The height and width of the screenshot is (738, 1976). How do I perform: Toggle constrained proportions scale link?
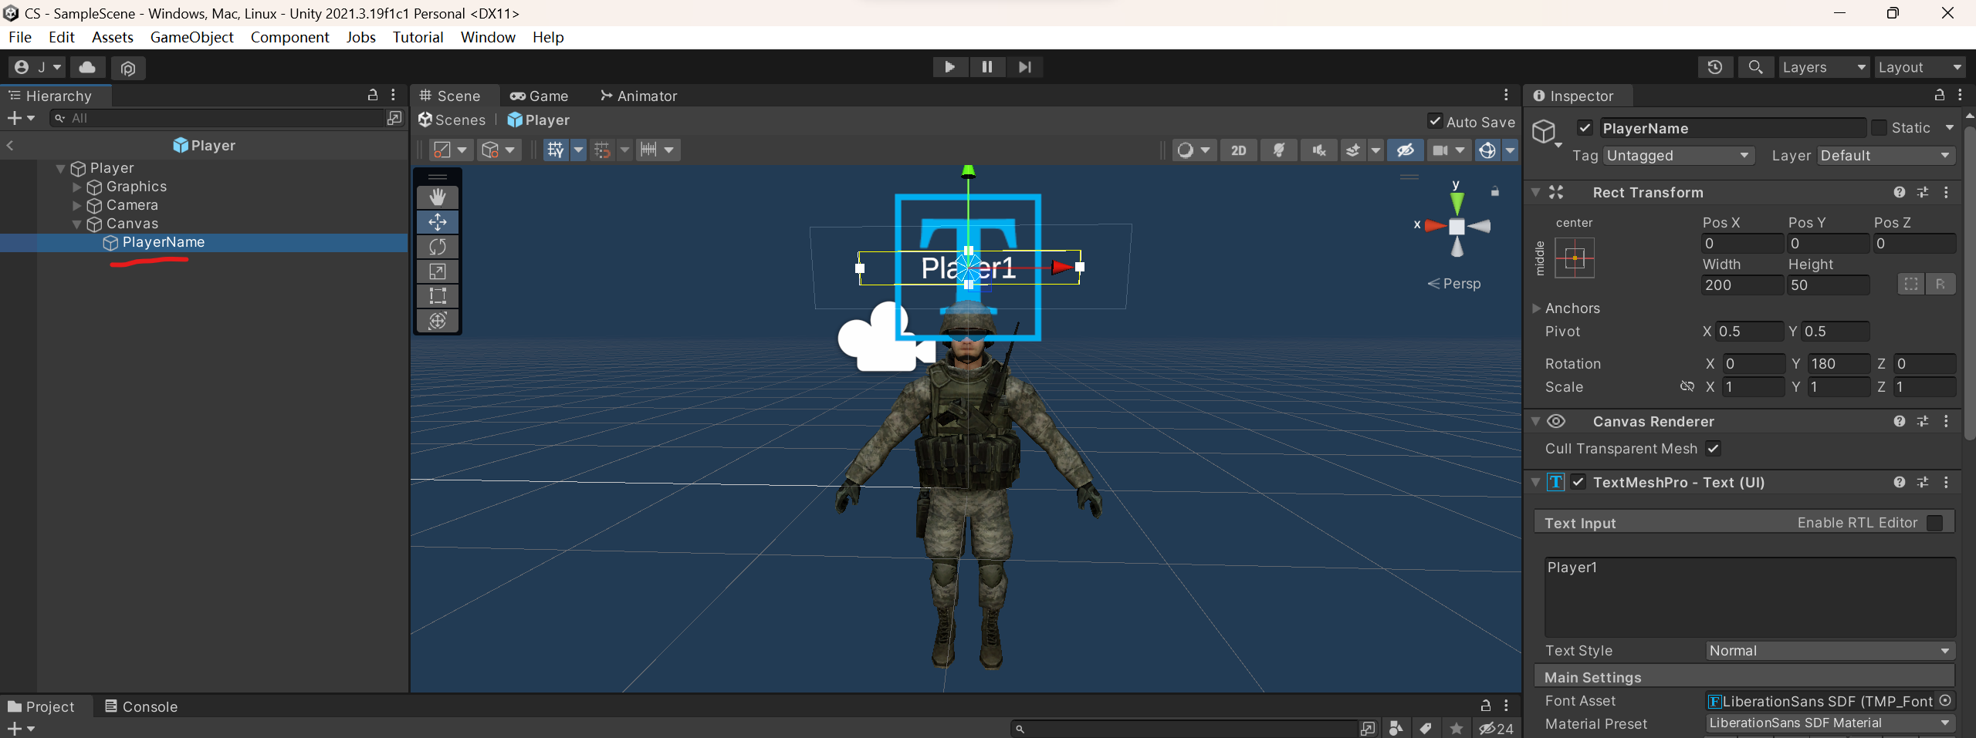1687,386
